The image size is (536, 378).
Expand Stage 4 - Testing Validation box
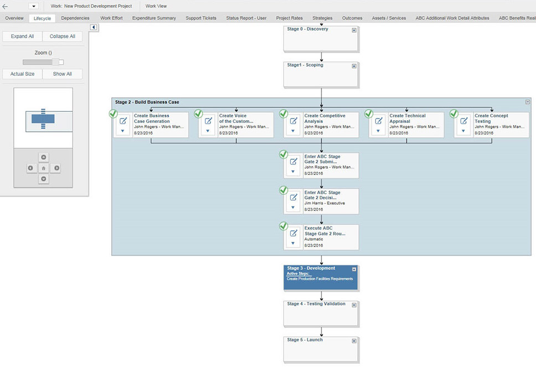click(354, 305)
